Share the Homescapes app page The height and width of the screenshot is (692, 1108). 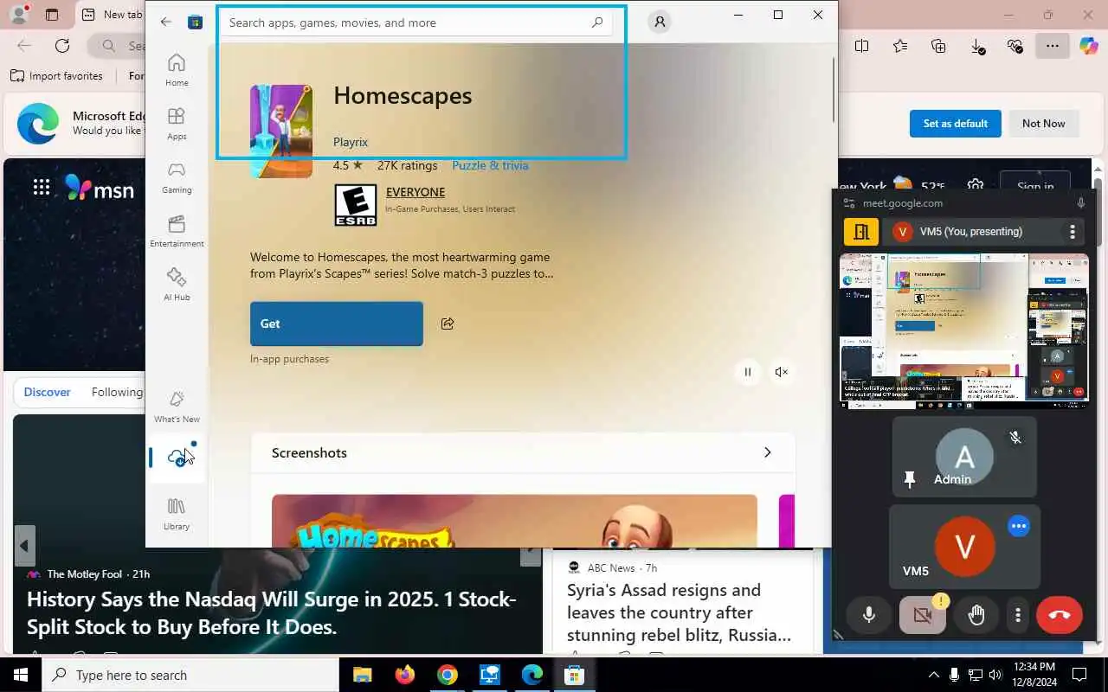(448, 324)
